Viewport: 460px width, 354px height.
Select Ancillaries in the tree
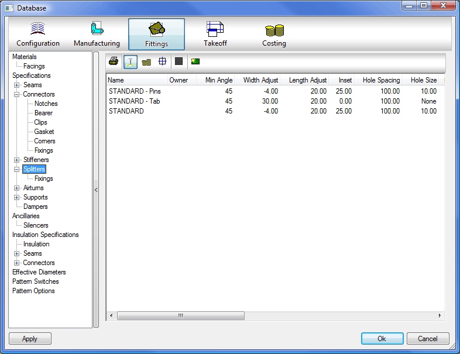pos(26,216)
